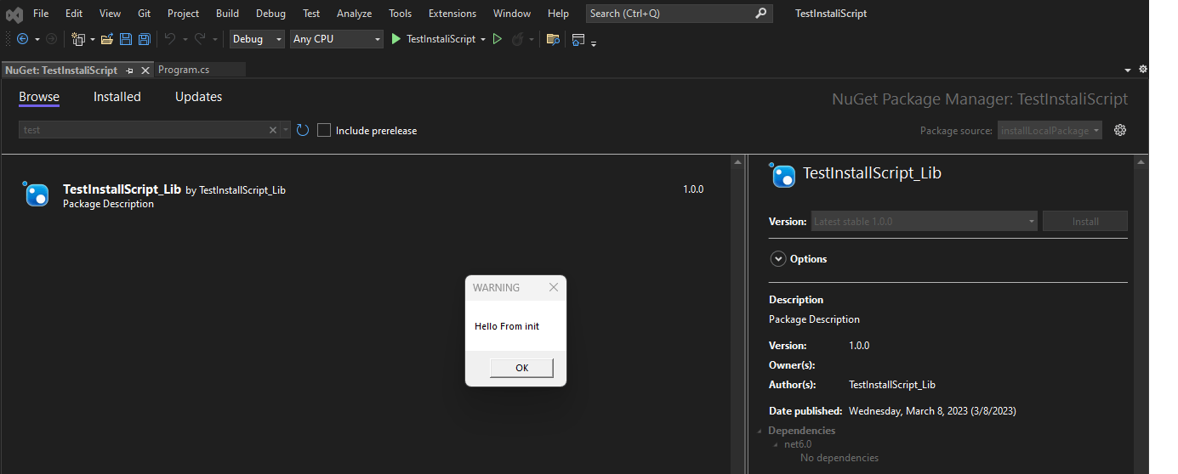Open NuGet settings via the gear icon
This screenshot has width=1178, height=474.
click(1120, 130)
